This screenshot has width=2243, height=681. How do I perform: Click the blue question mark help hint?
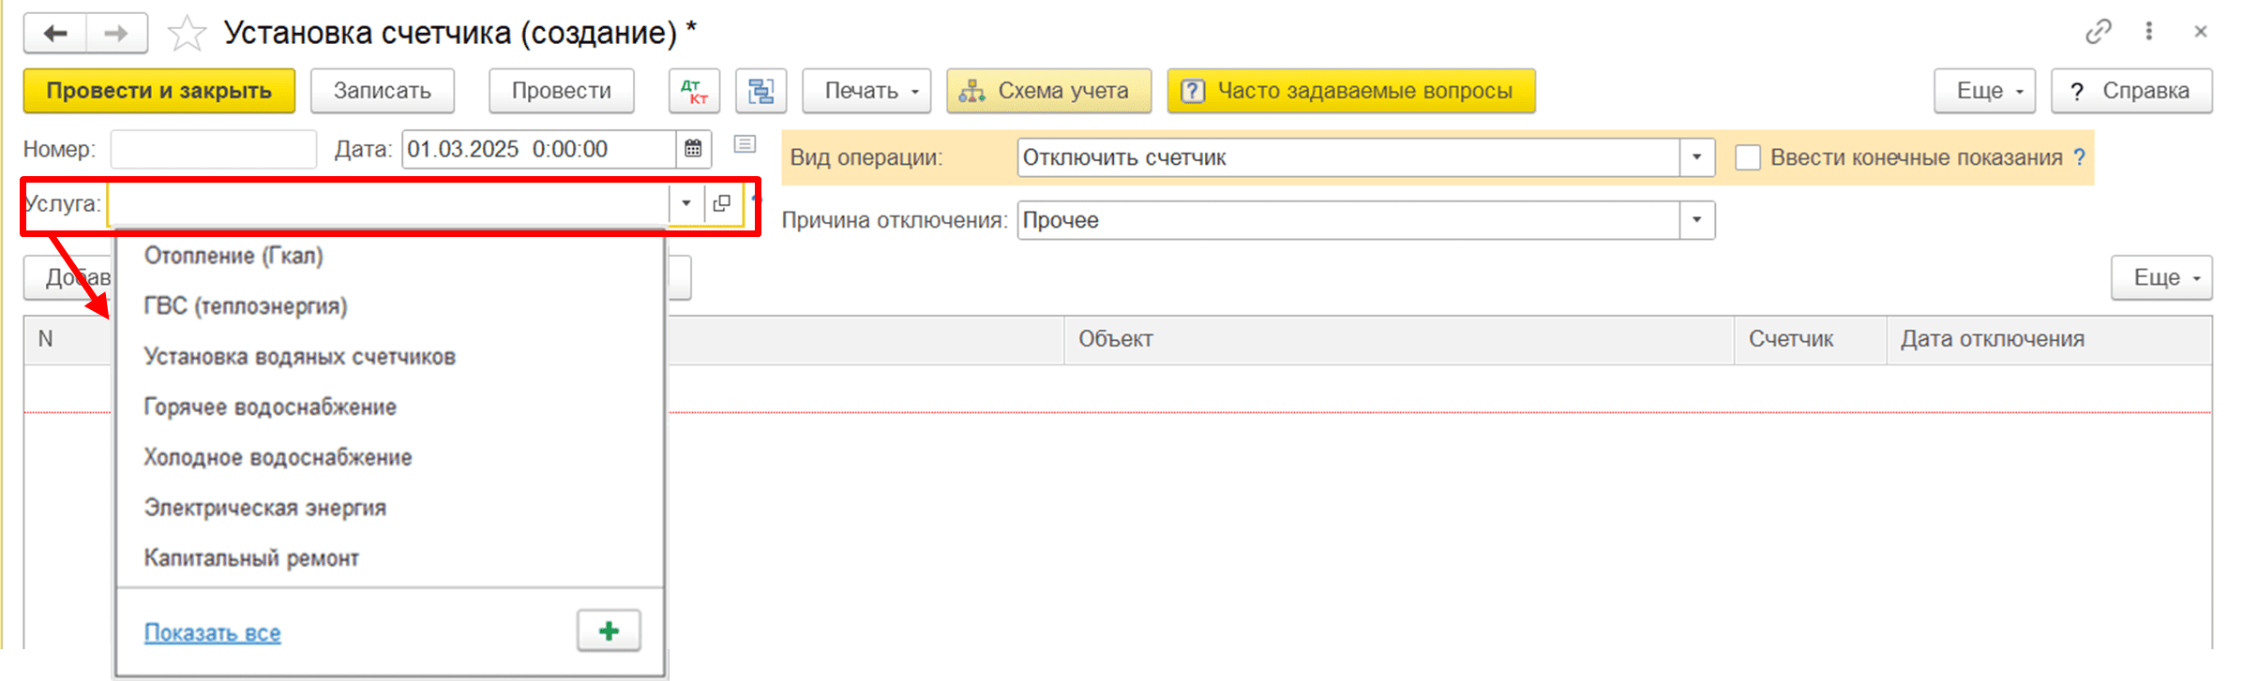(2079, 157)
